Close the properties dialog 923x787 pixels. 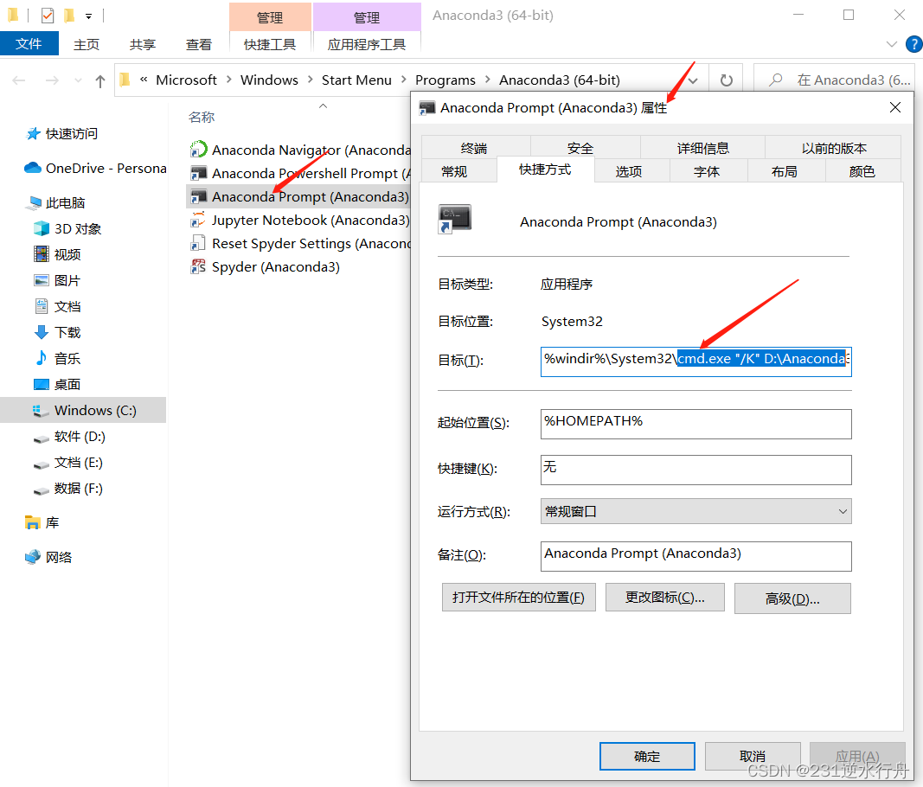pyautogui.click(x=895, y=107)
